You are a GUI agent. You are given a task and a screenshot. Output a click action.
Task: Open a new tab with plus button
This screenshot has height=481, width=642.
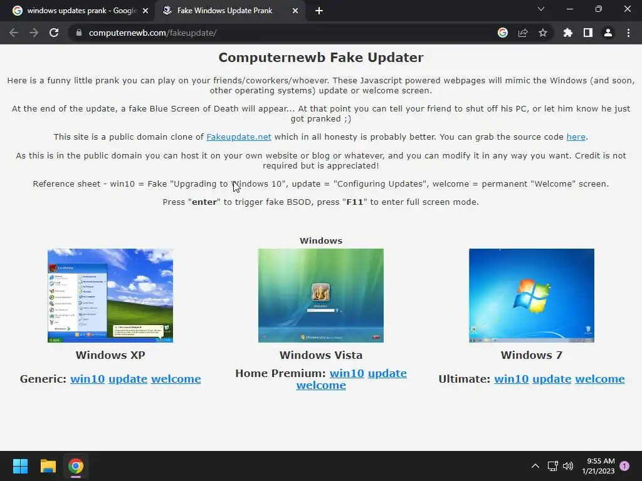pyautogui.click(x=319, y=11)
